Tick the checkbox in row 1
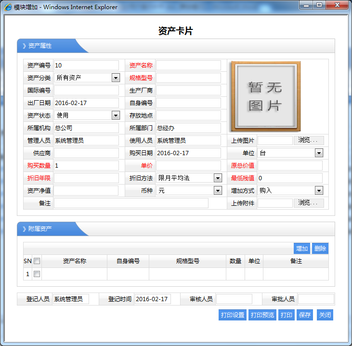The image size is (352, 346). 37,274
